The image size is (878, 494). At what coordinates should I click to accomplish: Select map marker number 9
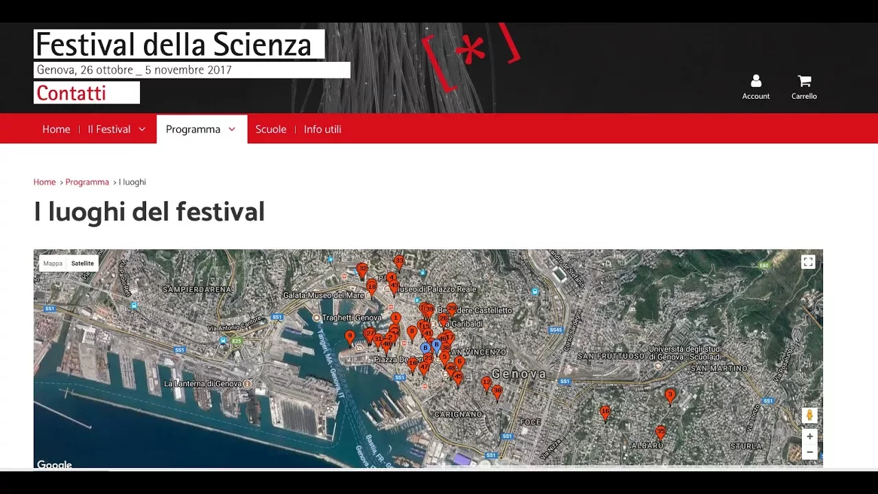[x=350, y=338]
